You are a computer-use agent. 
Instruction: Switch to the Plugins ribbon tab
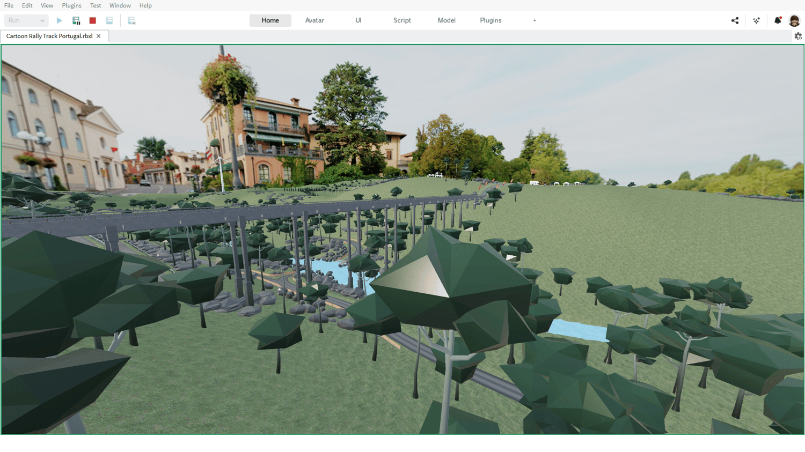pyautogui.click(x=491, y=20)
